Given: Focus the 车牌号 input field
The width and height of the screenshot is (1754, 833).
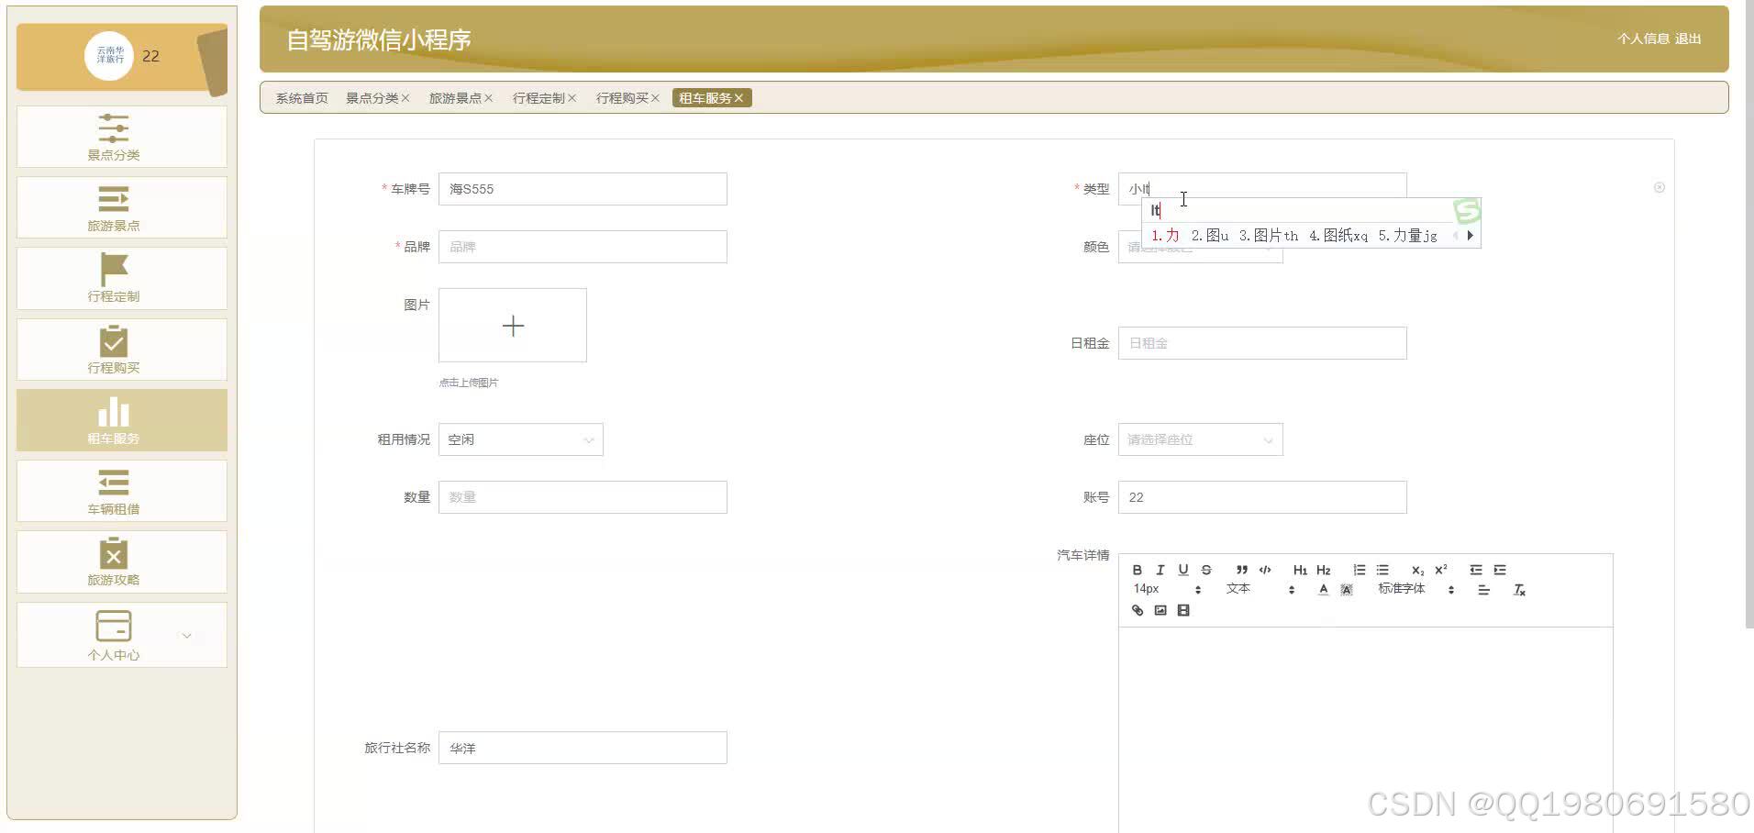Looking at the screenshot, I should [x=583, y=189].
